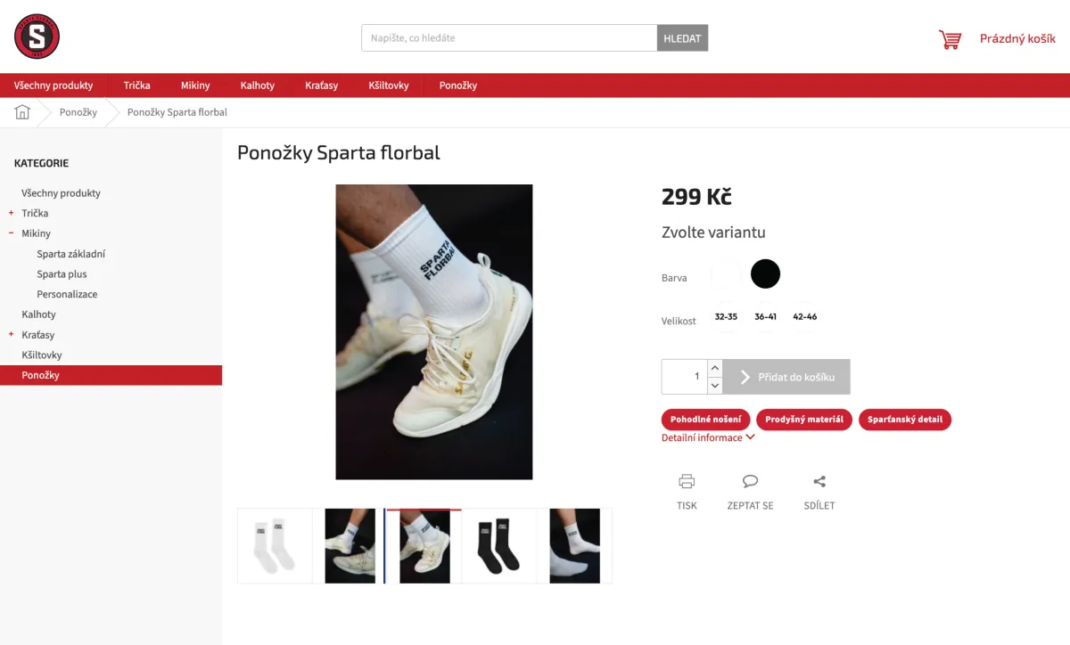Click the Přidat do košíku button
The image size is (1070, 645).
point(786,377)
